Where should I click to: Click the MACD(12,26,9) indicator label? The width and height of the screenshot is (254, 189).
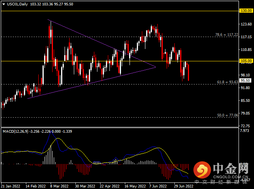[15, 132]
